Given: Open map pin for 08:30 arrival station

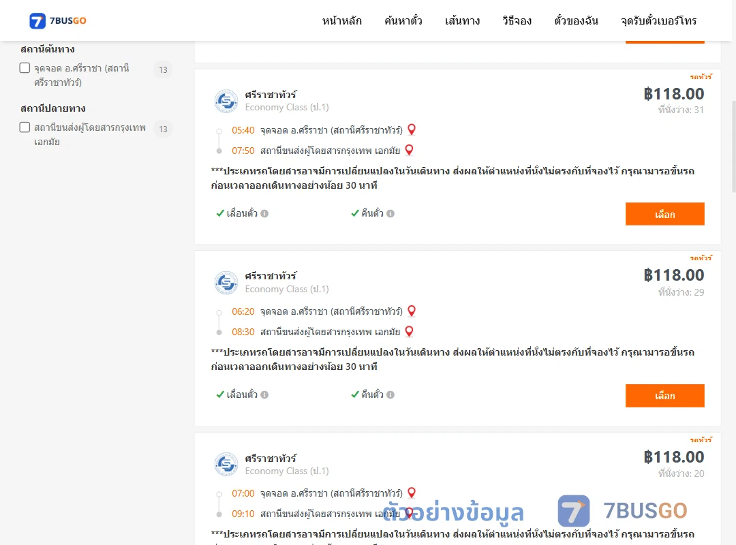Looking at the screenshot, I should [x=410, y=331].
